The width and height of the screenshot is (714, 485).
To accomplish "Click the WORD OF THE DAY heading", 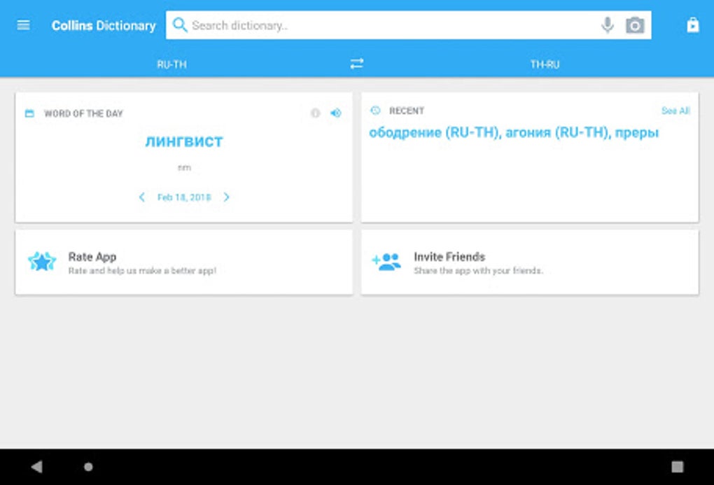I will click(x=83, y=113).
